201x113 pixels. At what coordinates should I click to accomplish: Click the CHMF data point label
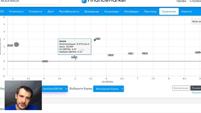(x=111, y=55)
